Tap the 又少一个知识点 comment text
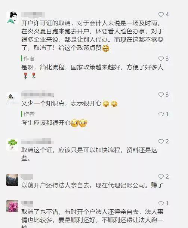 point(69,103)
